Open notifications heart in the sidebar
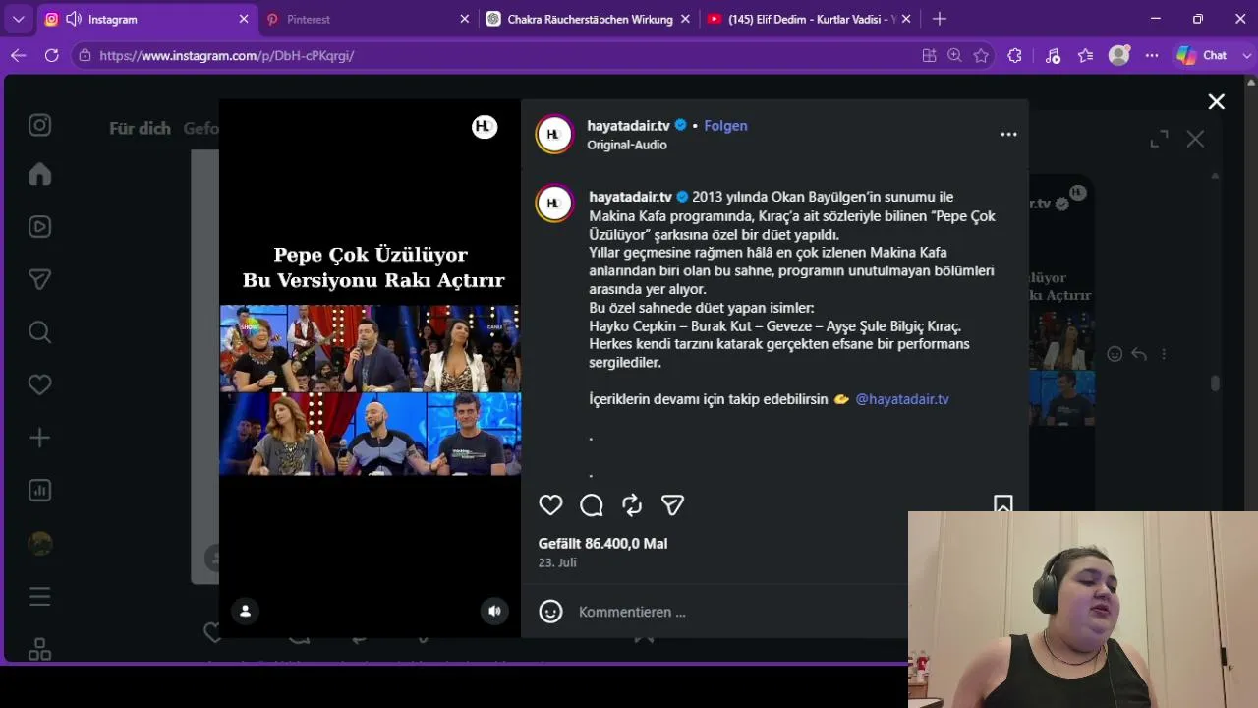Viewport: 1258px width, 708px height. click(39, 384)
